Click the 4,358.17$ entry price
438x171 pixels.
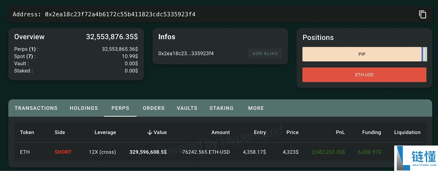[x=254, y=152]
